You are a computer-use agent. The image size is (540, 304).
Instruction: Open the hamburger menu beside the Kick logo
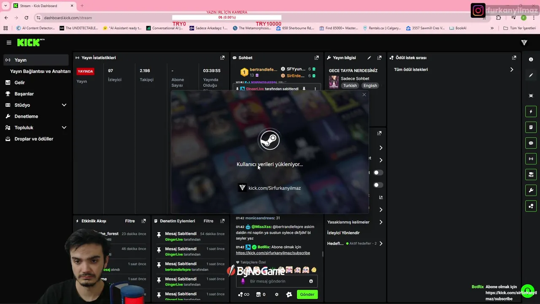[x=9, y=43]
